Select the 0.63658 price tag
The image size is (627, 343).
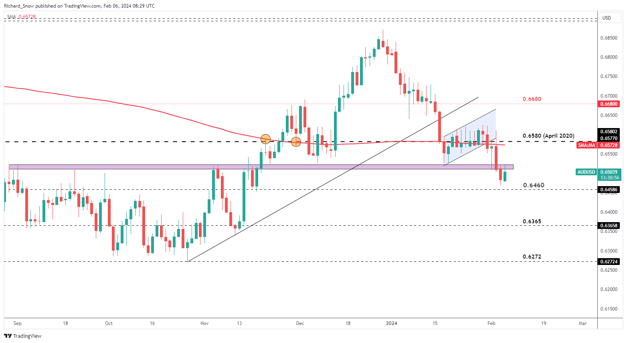[x=609, y=226]
